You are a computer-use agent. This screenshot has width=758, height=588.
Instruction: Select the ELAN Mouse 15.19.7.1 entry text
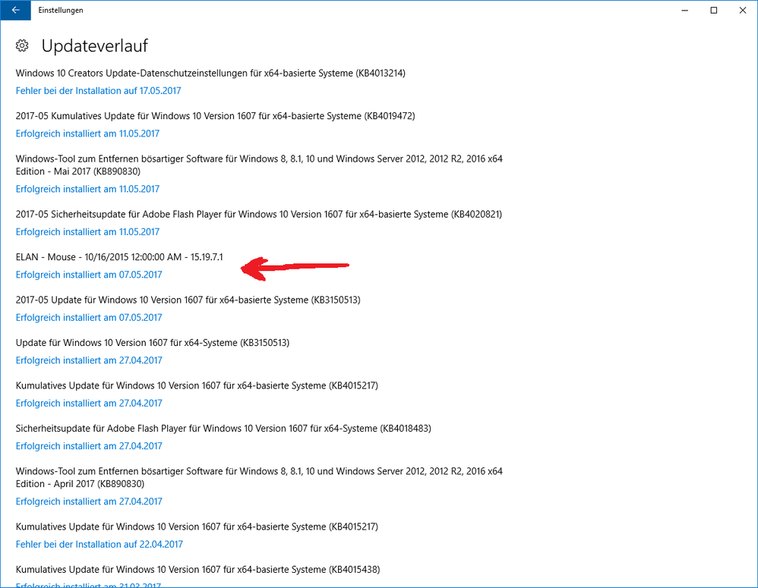pyautogui.click(x=118, y=256)
